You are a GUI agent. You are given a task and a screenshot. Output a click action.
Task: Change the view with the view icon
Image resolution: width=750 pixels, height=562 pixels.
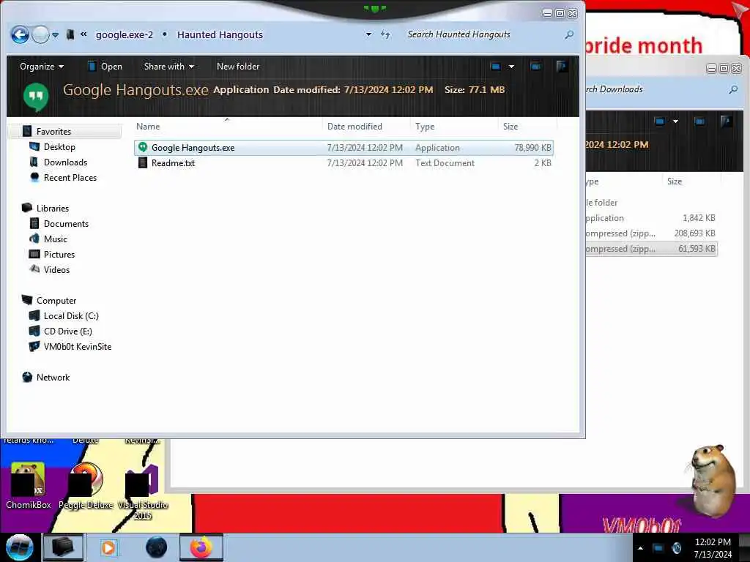(496, 67)
